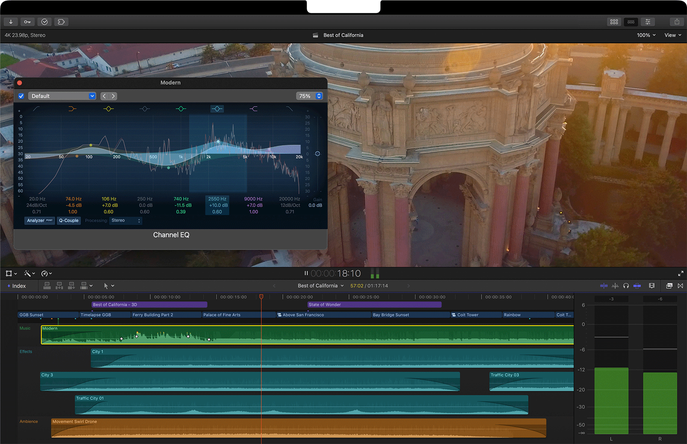Open the timeline Index panel
This screenshot has height=444, width=687.
point(17,286)
